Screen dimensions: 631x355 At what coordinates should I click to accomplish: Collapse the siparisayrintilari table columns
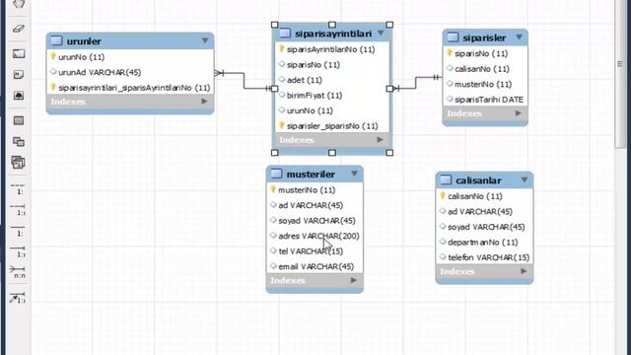point(381,33)
